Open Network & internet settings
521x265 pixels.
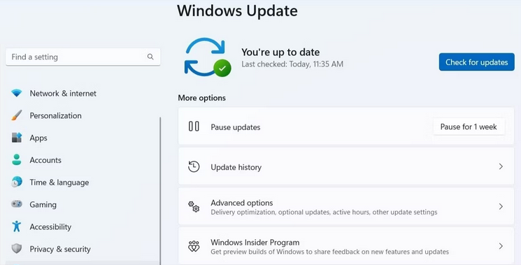pyautogui.click(x=63, y=93)
